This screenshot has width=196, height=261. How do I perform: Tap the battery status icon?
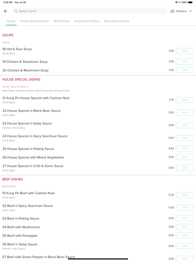tap(190, 3)
